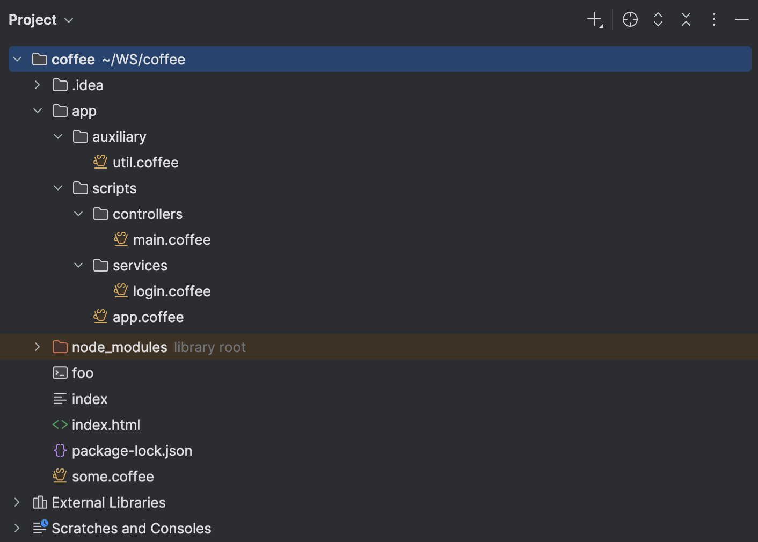
Task: Select main.coffee in controllers
Action: [x=171, y=239]
